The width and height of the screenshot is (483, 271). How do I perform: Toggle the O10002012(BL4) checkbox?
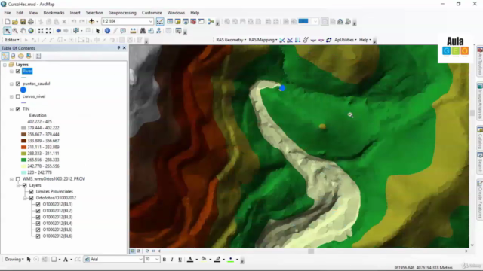38,224
